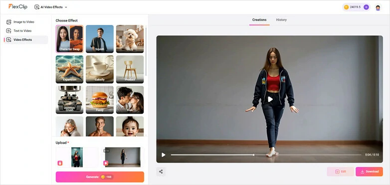Click the Upload label

pyautogui.click(x=61, y=143)
